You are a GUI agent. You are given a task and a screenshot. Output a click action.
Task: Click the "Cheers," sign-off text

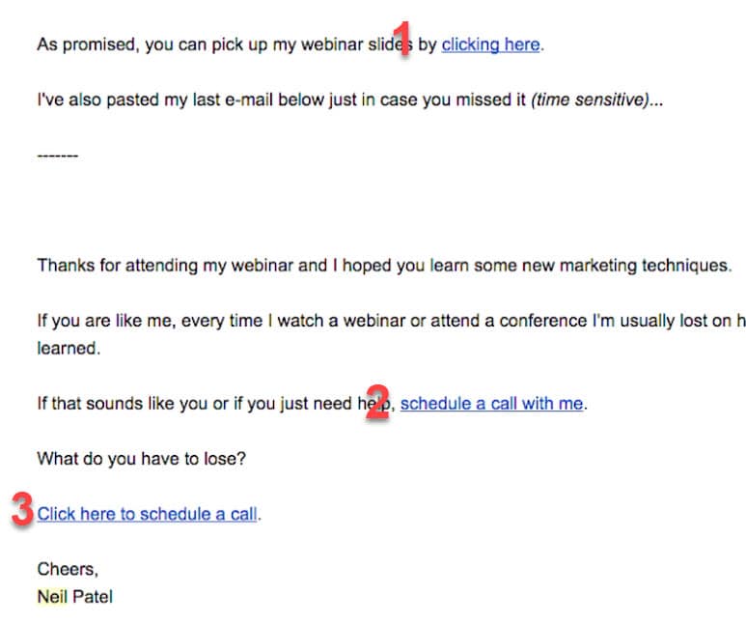(x=68, y=569)
